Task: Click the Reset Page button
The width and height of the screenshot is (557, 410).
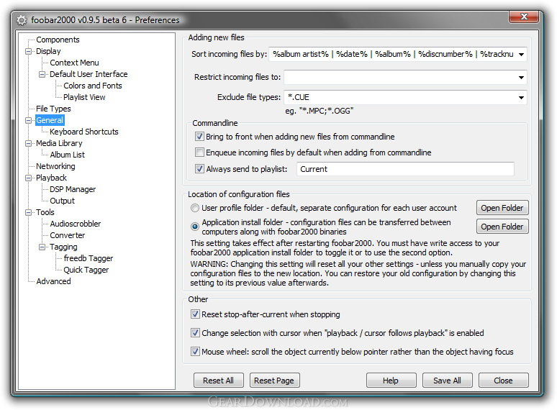Action: [x=274, y=381]
